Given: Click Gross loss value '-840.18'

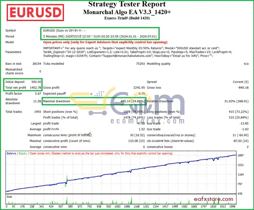Looking at the screenshot, I should click(243, 88).
